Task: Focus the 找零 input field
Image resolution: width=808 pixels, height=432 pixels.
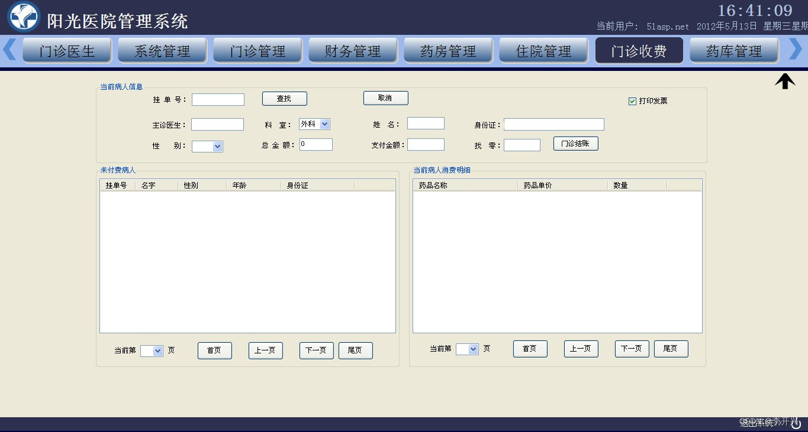Action: coord(522,145)
